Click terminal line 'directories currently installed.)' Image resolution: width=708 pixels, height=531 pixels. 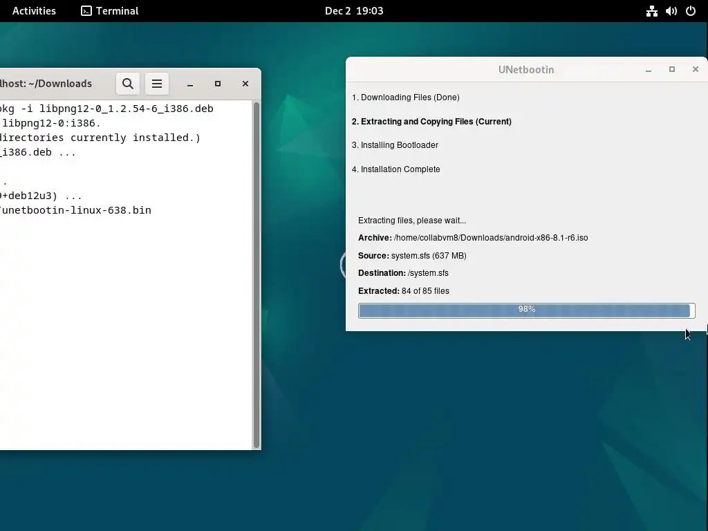[x=100, y=138]
